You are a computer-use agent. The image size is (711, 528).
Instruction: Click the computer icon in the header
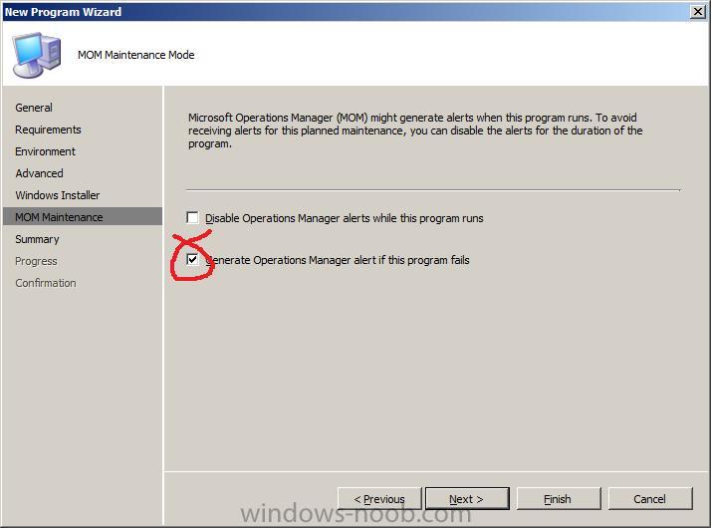click(x=36, y=55)
